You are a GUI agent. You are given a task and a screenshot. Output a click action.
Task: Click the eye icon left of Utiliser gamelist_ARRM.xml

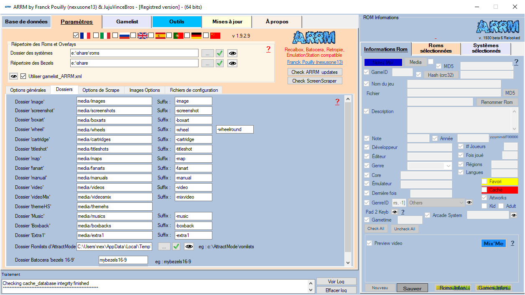click(x=14, y=76)
